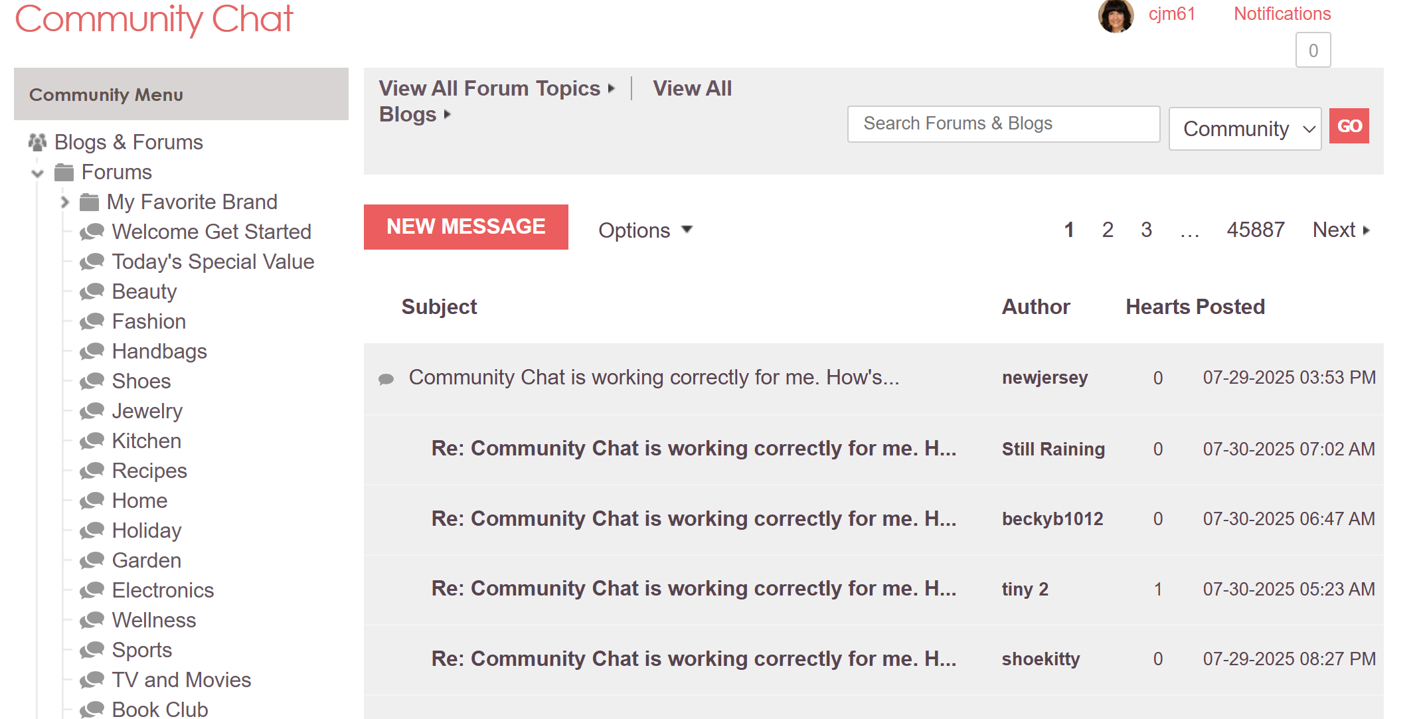The image size is (1421, 719).
Task: Click into the Search Forums & Blogs field
Action: coord(1003,123)
